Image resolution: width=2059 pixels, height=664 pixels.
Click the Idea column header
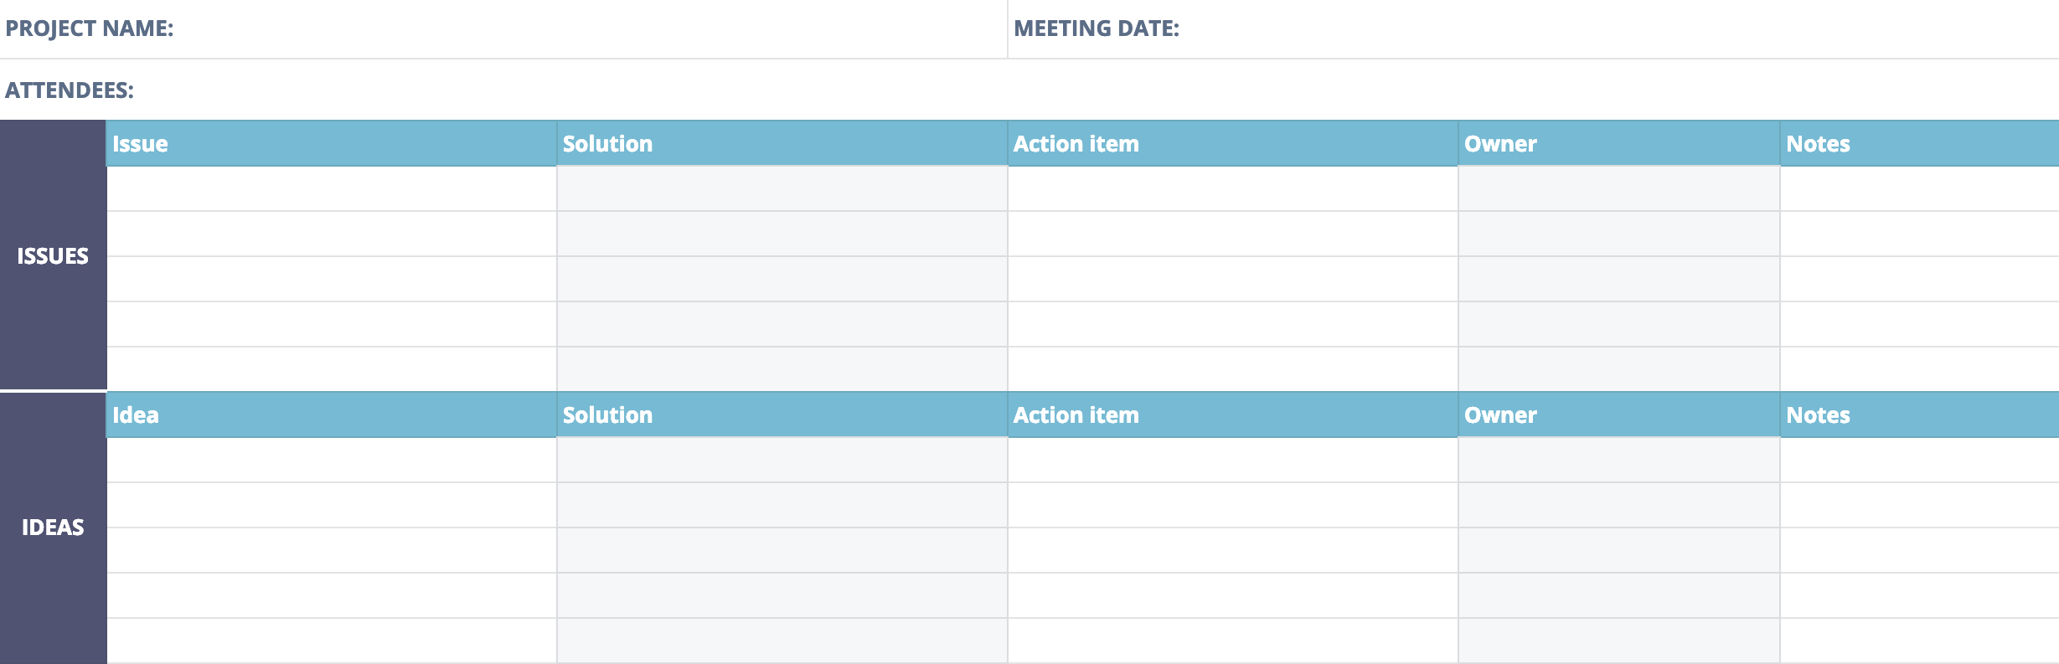pyautogui.click(x=332, y=414)
